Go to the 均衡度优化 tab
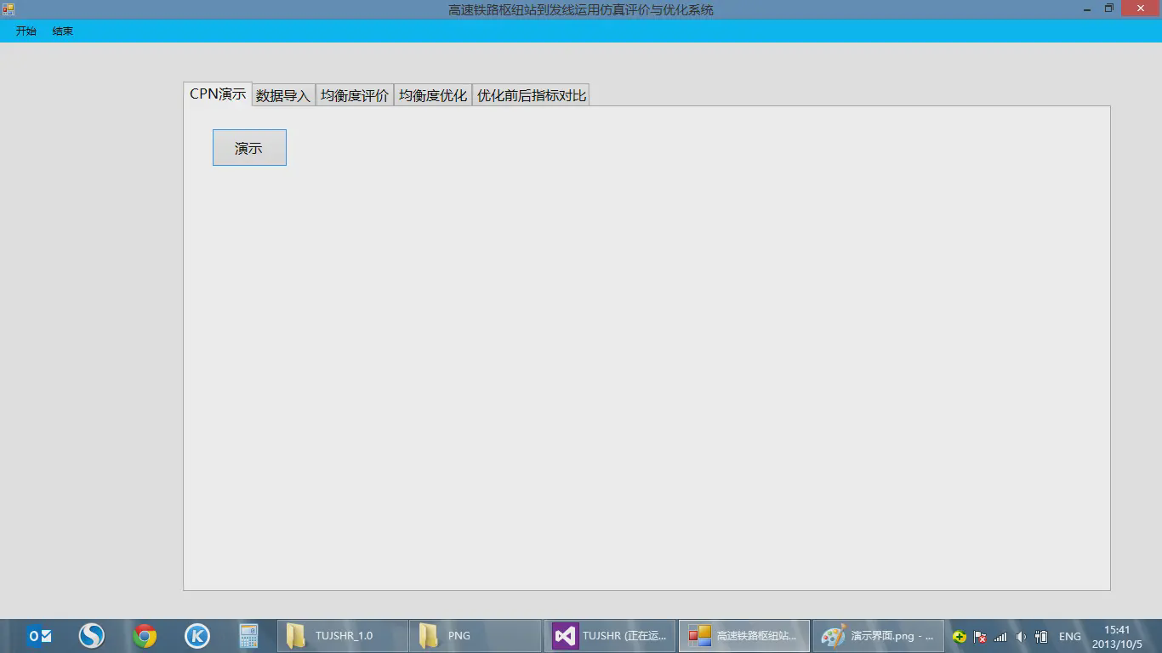Viewport: 1162px width, 653px height. (x=433, y=95)
